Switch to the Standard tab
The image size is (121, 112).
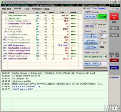click(6, 9)
